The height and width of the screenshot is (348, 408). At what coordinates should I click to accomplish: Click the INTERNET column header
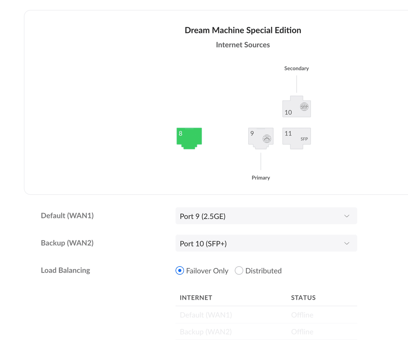tap(196, 298)
